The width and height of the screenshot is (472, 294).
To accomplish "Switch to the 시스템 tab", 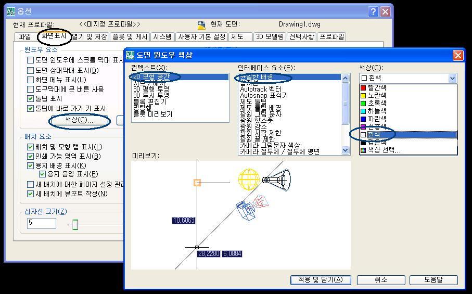I will point(162,37).
